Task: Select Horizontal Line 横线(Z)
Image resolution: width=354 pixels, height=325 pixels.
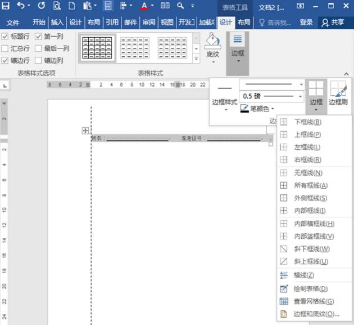Action: pyautogui.click(x=314, y=275)
